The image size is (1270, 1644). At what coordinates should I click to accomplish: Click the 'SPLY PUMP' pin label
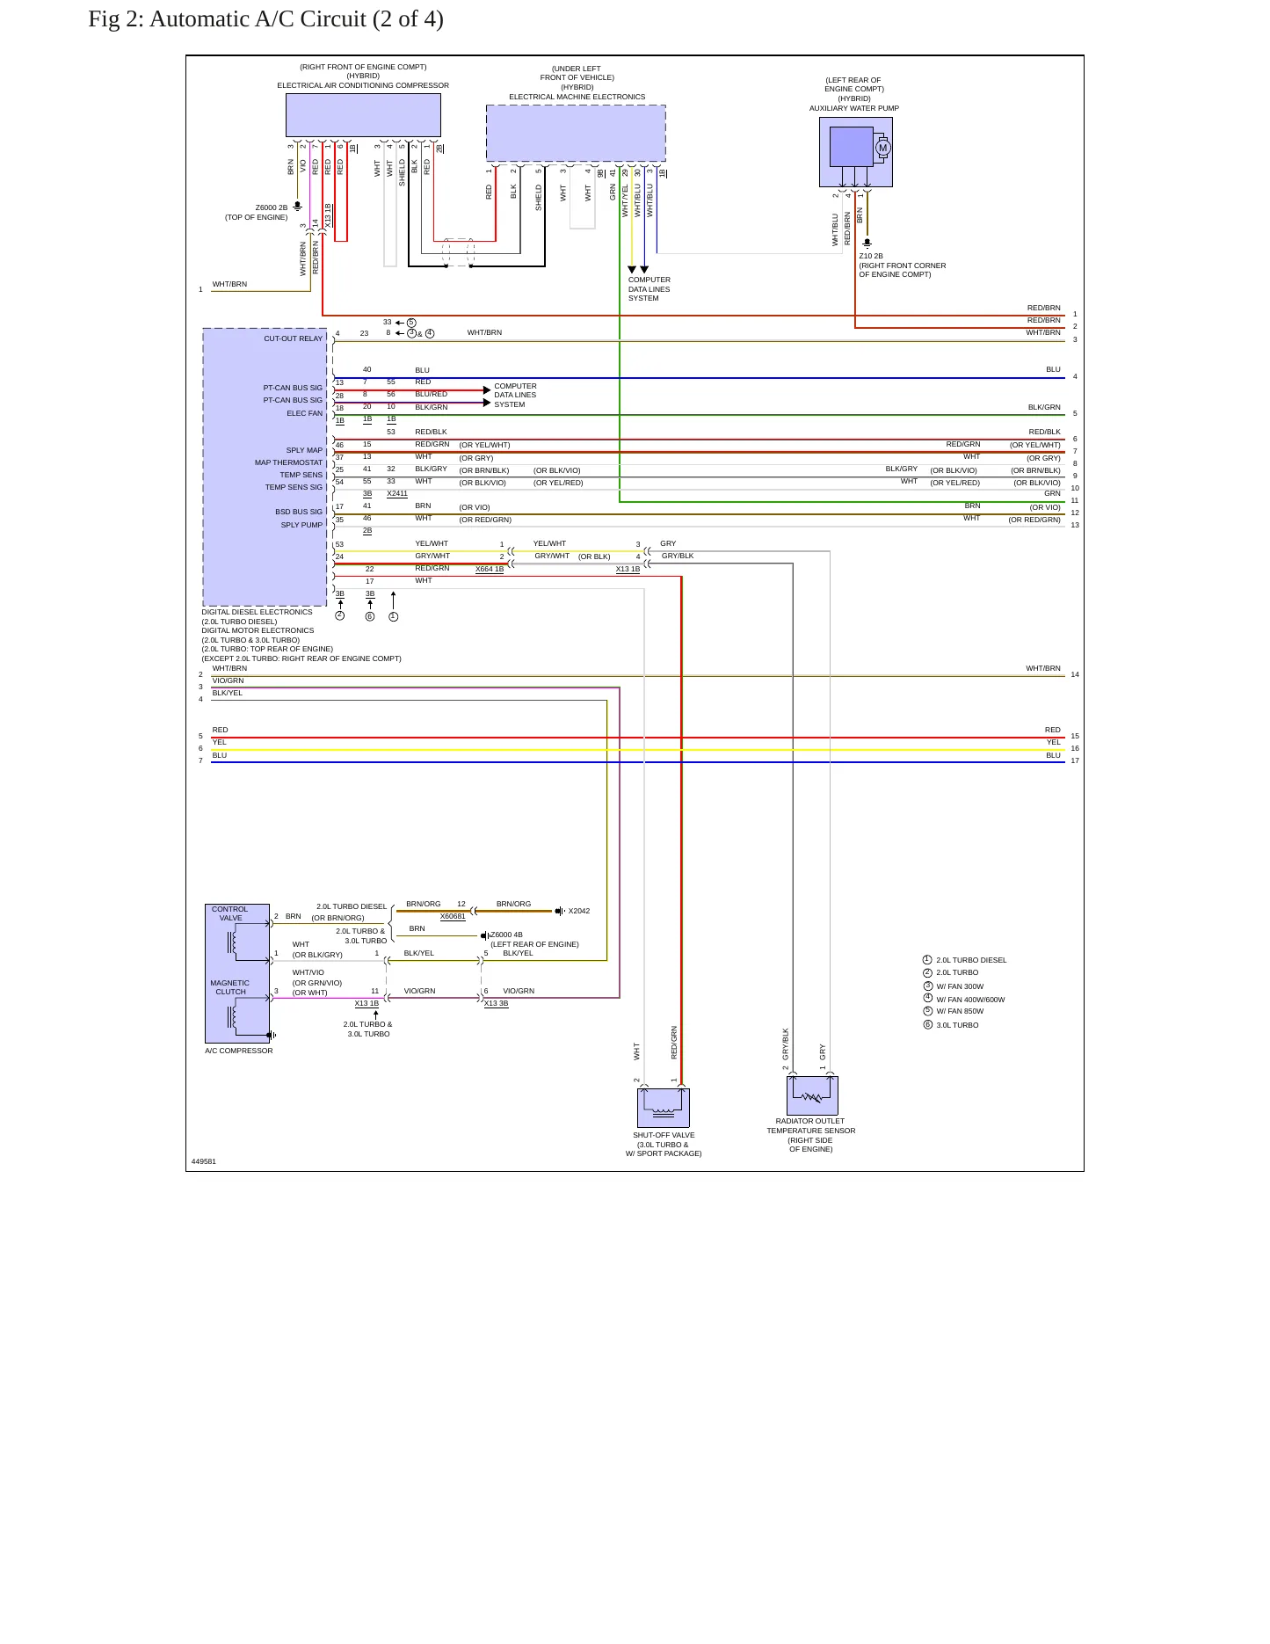click(x=301, y=525)
